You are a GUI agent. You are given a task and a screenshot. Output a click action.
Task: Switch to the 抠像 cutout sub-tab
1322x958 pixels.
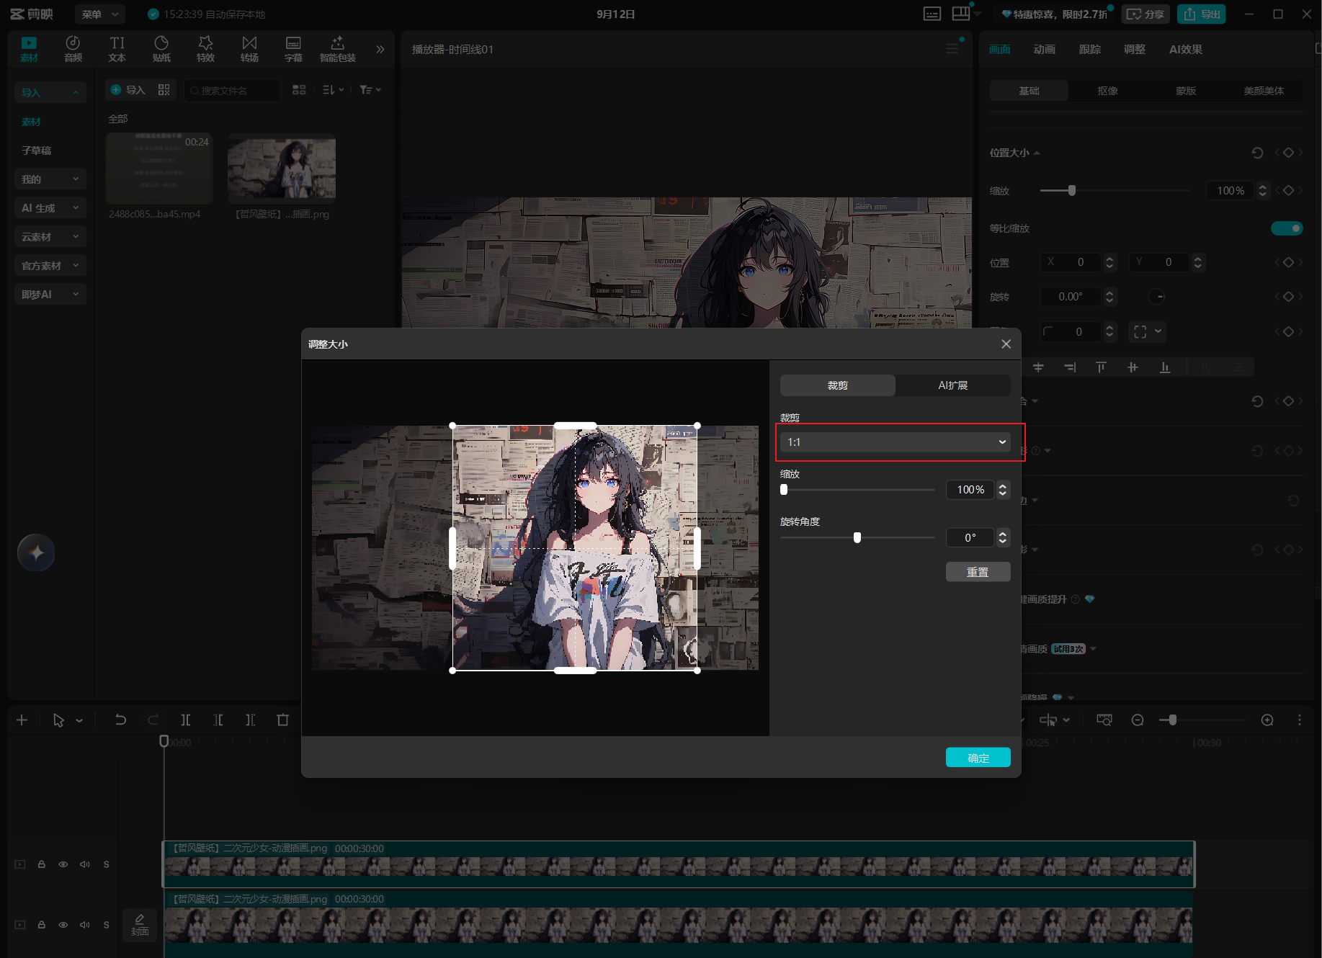(1107, 91)
